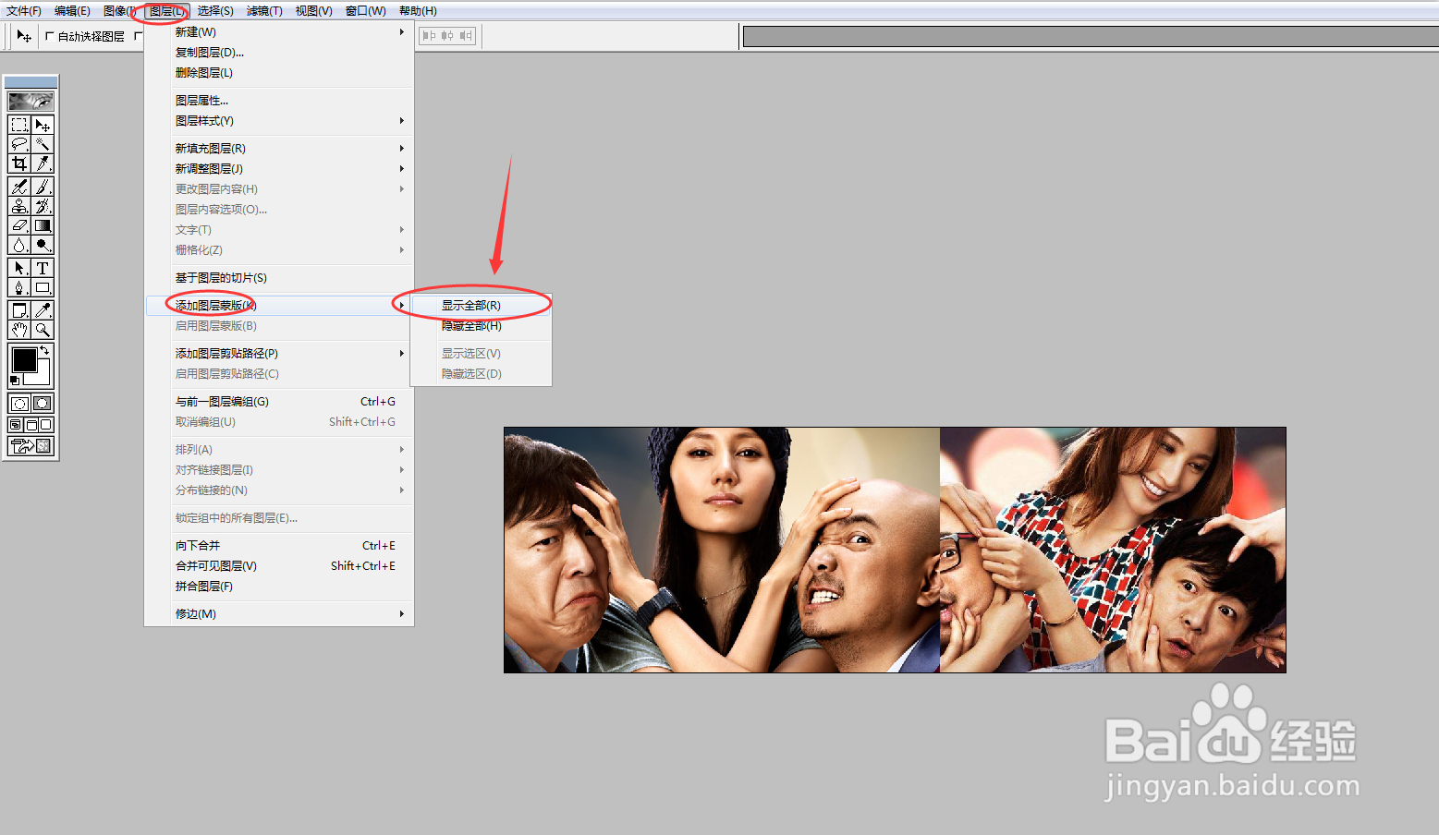Switch to Full Screen with menu bar mode
The image size is (1439, 835).
[x=30, y=425]
